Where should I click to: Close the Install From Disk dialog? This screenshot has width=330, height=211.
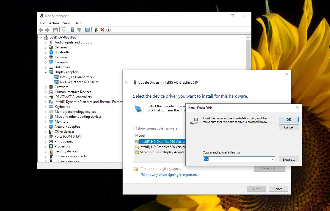point(298,108)
